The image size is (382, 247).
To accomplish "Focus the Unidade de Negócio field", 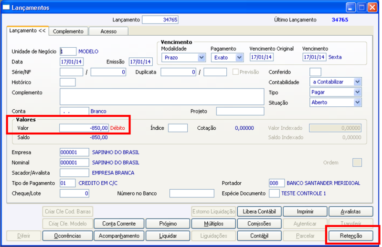I will click(68, 51).
